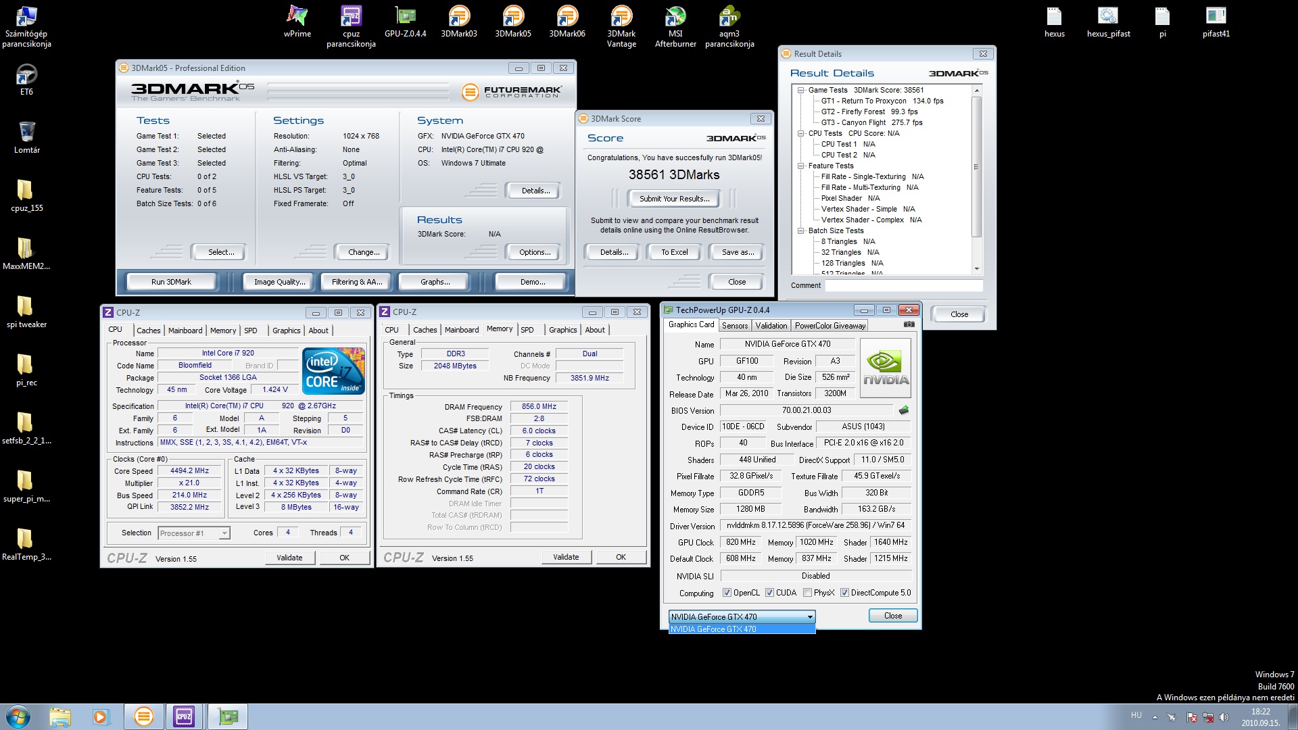Viewport: 1298px width, 730px height.
Task: Open the Lomtár recycle bin
Action: (26, 137)
